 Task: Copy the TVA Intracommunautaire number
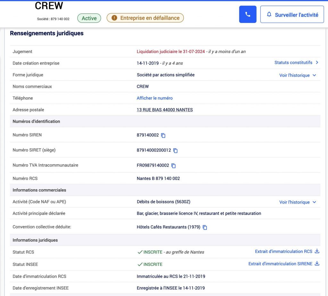[x=173, y=166]
